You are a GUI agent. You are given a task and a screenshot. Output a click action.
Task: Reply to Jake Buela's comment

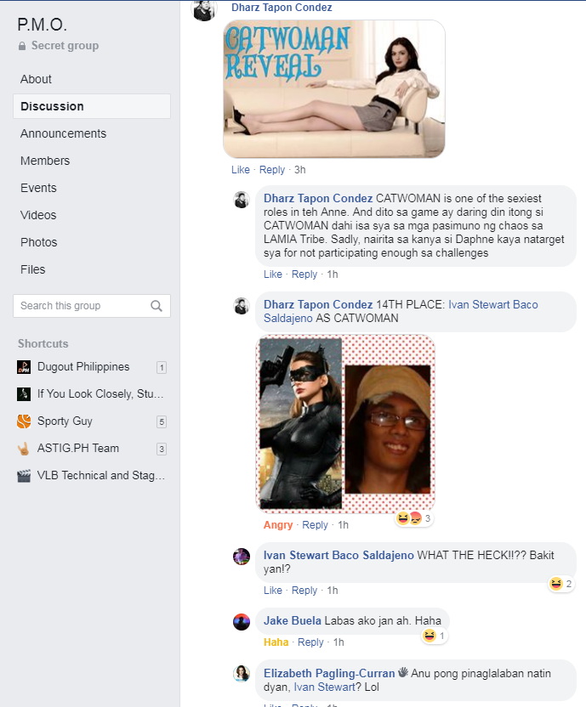[310, 642]
